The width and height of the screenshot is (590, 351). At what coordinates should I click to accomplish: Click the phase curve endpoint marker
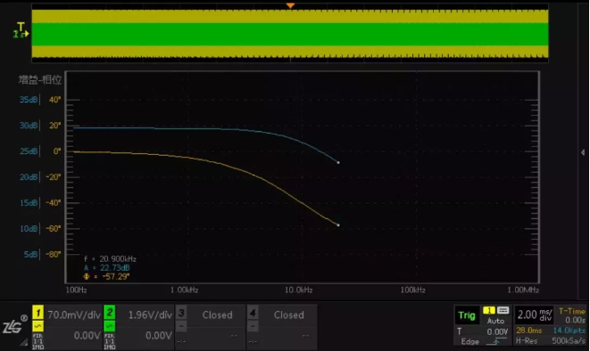(338, 225)
